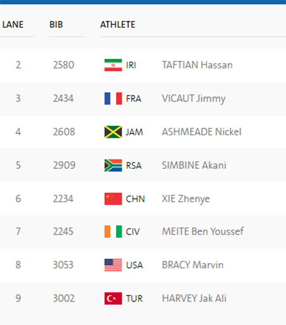286x325 pixels.
Task: Open TAFTIAN Hassan athlete profile
Action: point(197,65)
